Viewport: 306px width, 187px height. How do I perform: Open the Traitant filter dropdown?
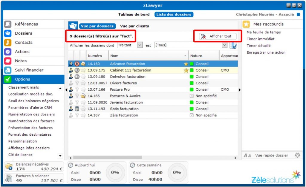tap(140, 45)
